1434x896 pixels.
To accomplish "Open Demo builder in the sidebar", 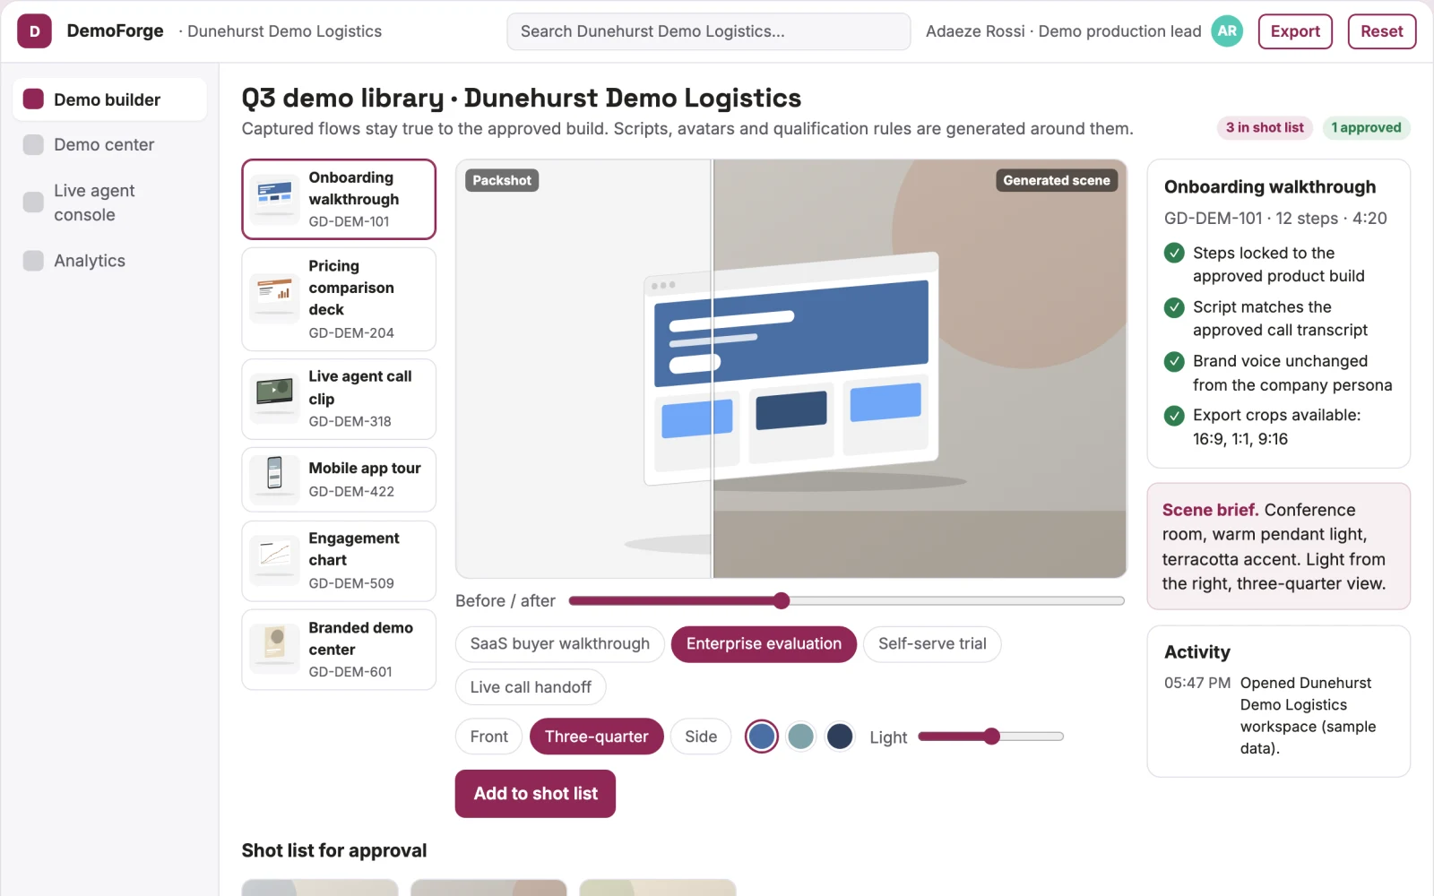I will [109, 99].
